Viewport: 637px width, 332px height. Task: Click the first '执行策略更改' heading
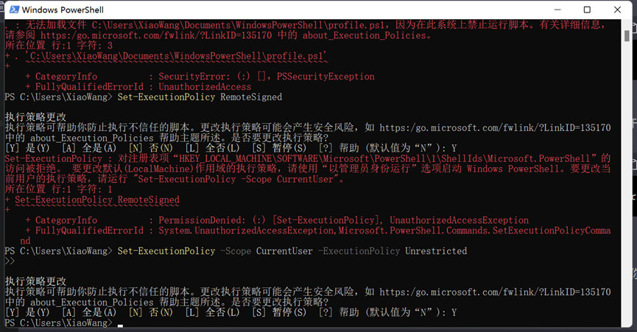[x=35, y=117]
